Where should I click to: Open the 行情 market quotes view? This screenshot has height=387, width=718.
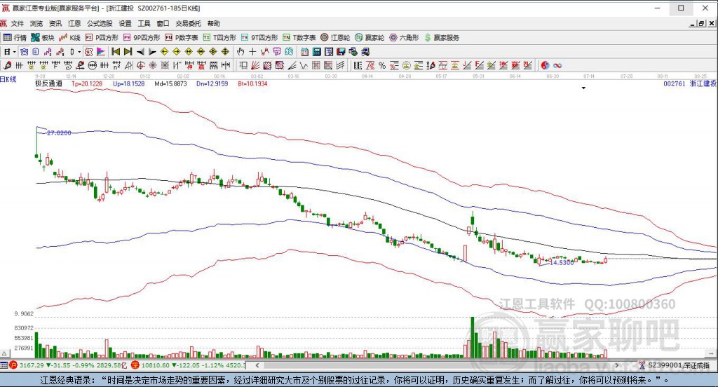(14, 38)
